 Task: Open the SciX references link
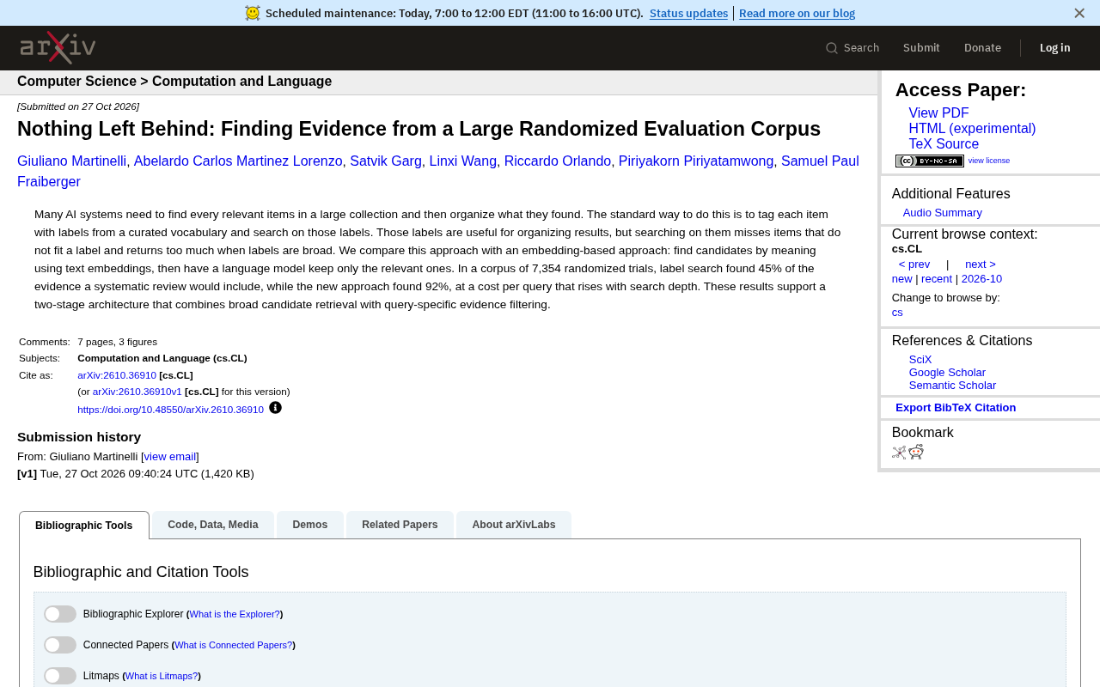coord(920,360)
